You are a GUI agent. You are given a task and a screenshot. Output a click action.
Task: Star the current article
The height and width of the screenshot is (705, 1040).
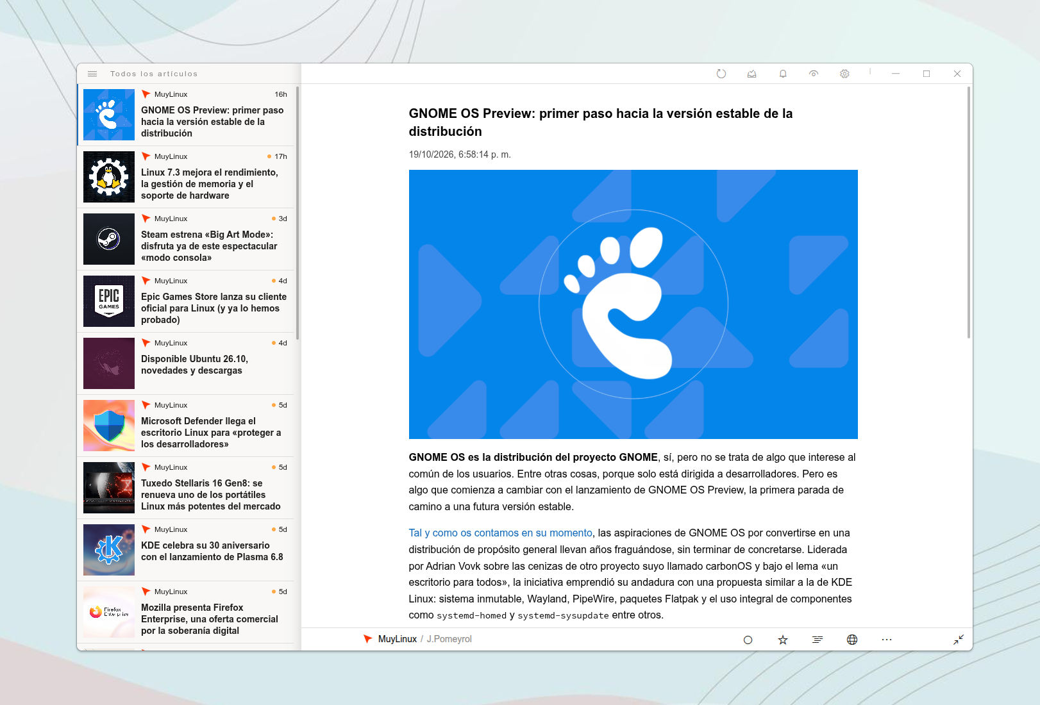point(783,640)
